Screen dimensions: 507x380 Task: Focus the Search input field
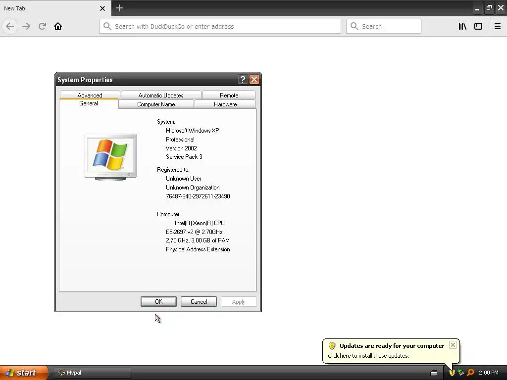(384, 26)
